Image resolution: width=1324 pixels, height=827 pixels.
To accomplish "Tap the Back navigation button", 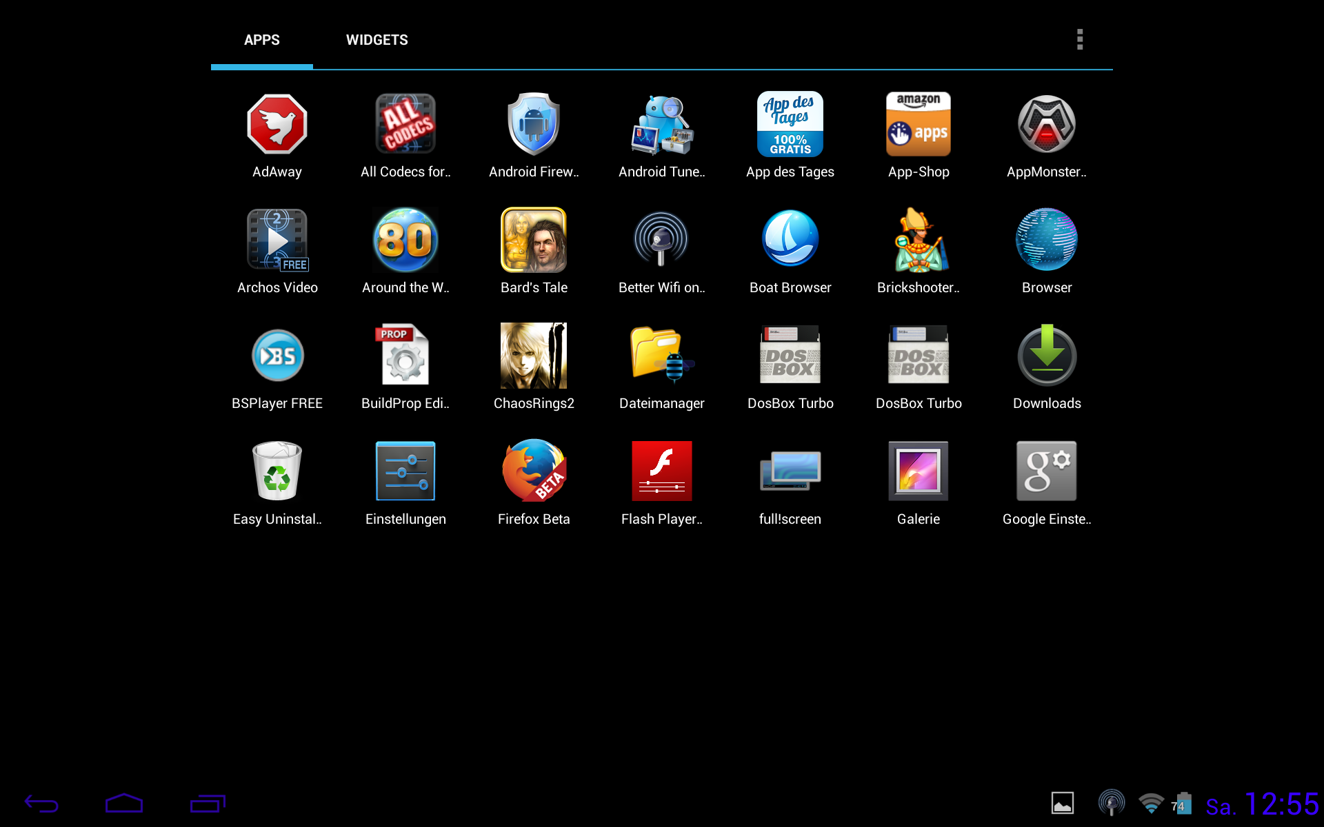I will click(41, 804).
